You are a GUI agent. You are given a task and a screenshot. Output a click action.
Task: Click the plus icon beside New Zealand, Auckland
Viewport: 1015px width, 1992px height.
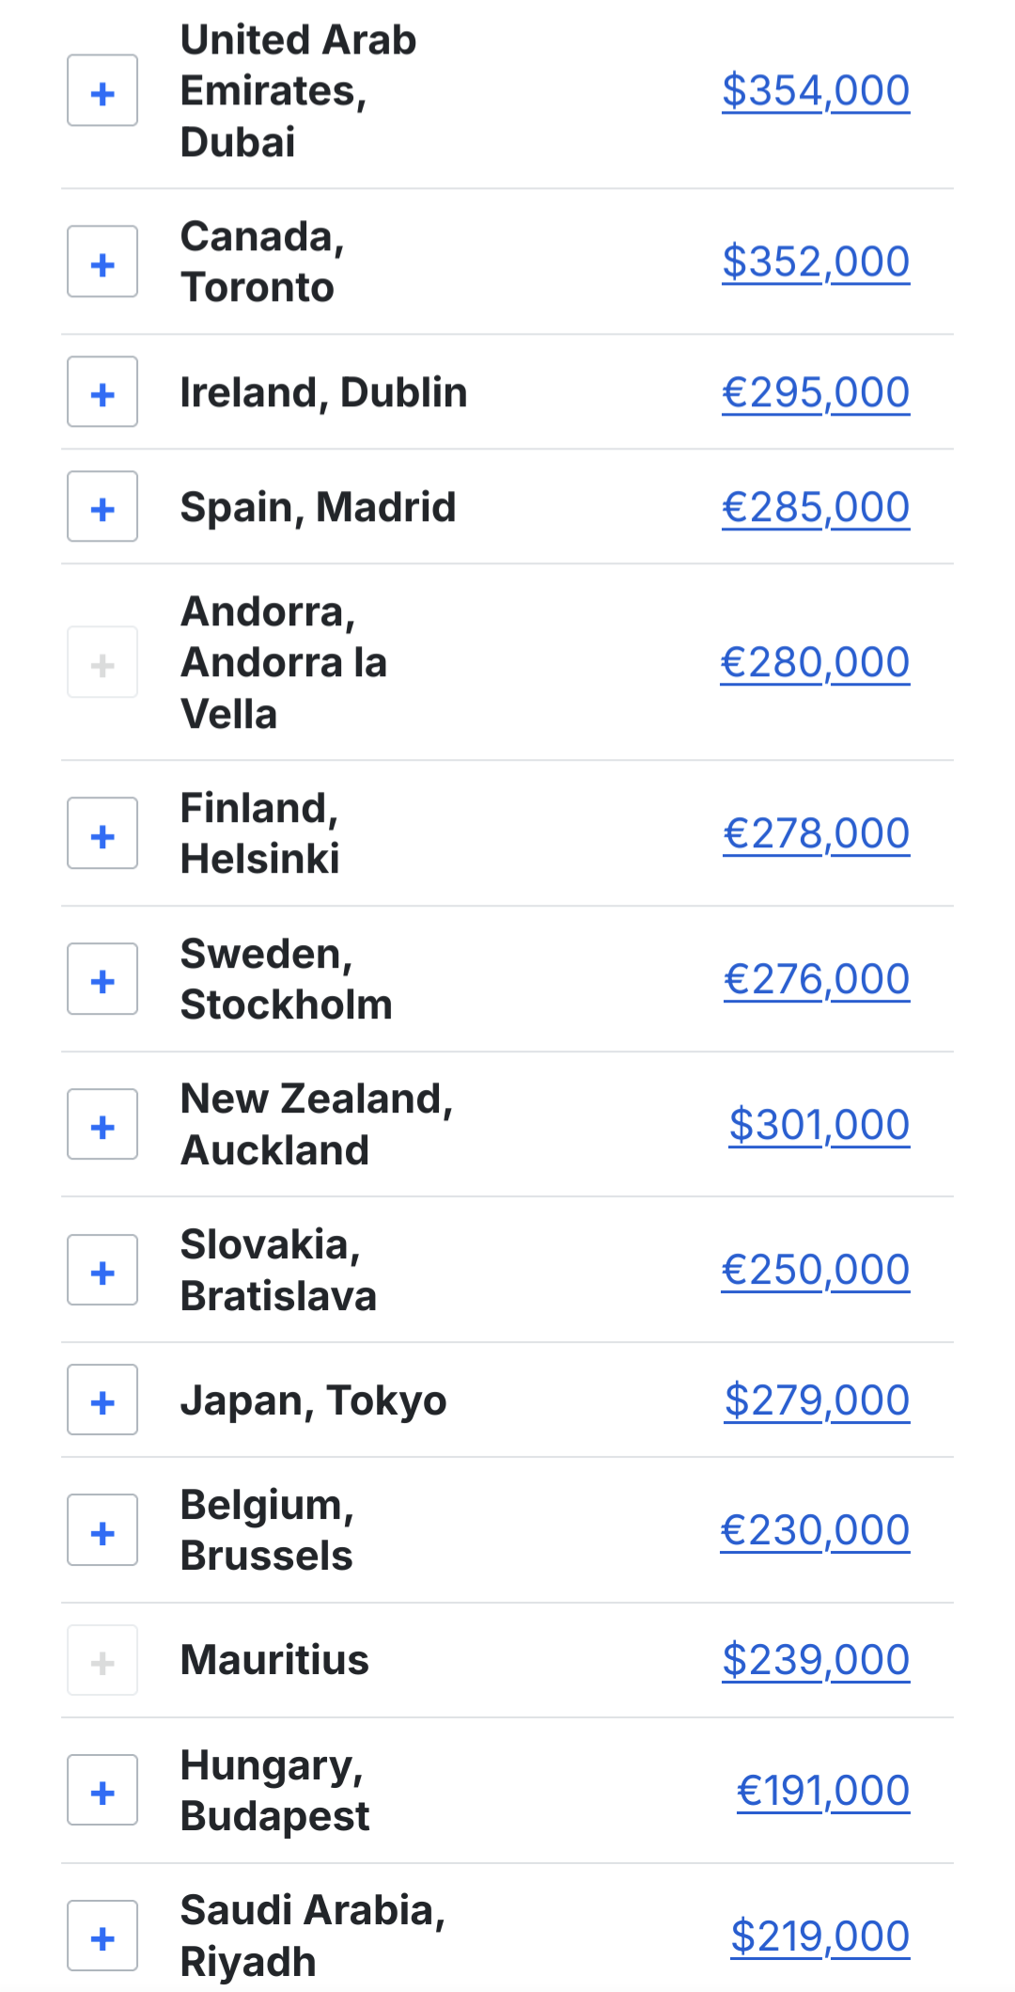click(102, 1125)
